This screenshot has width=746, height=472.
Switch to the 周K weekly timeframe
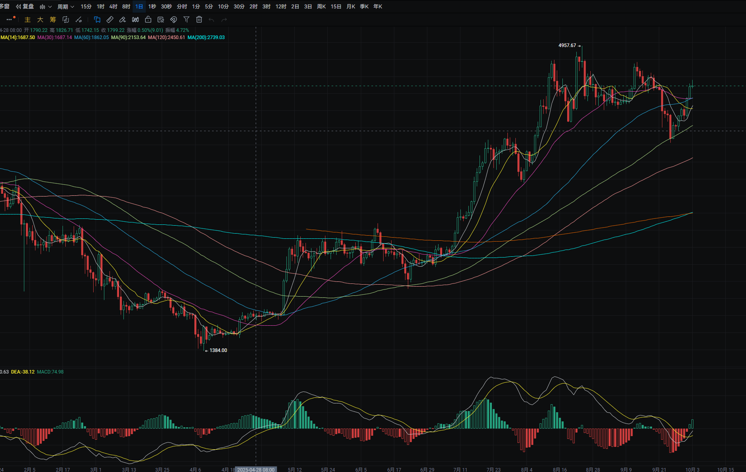(x=321, y=6)
